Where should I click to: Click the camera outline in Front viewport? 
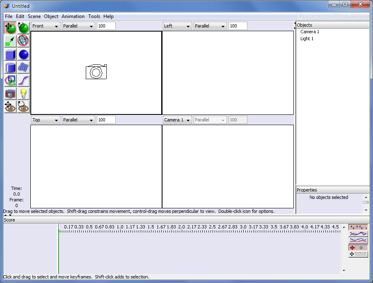point(96,72)
